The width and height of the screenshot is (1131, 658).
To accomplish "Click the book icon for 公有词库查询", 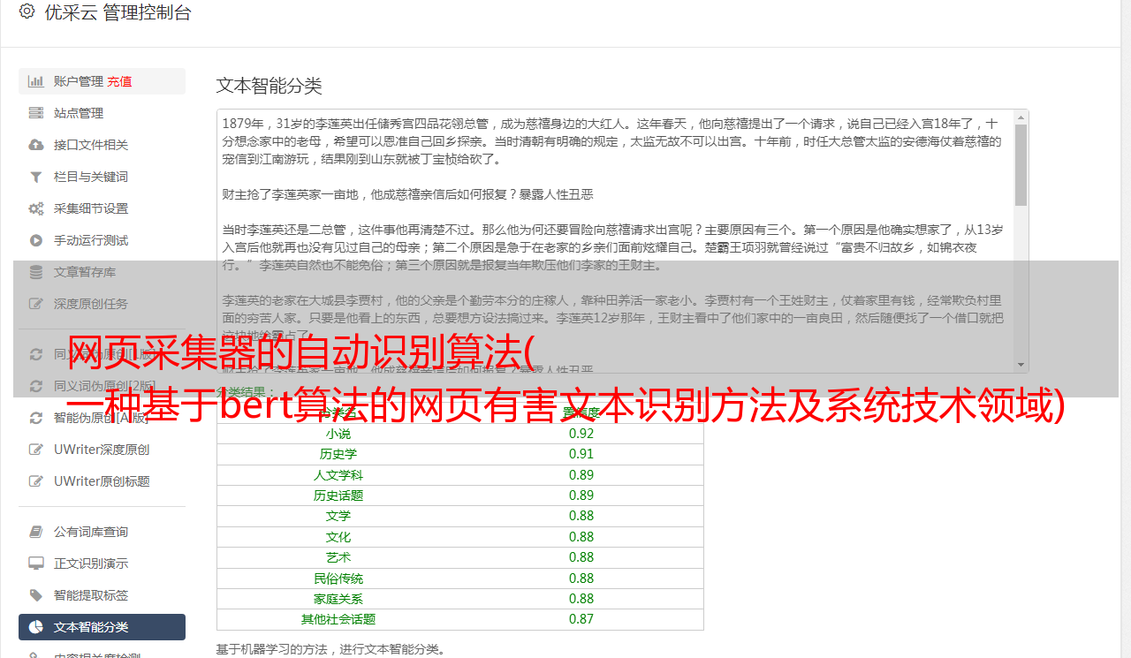I will (x=36, y=532).
